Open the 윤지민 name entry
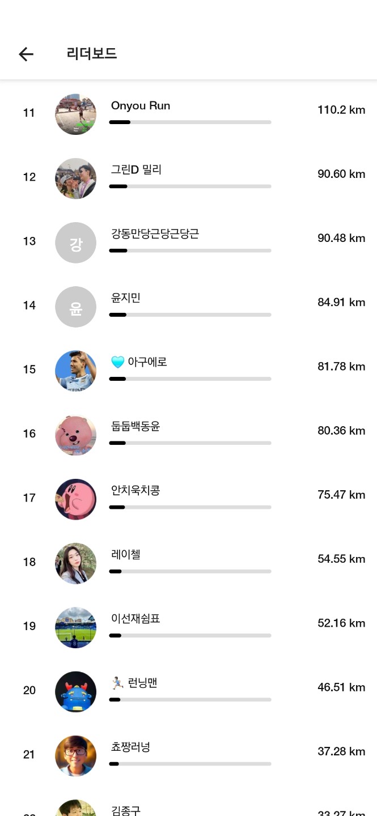Screen dimensions: 377x816 click(126, 298)
